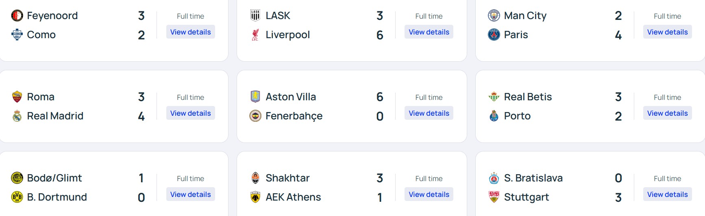Click the B. Dortmund BVB logo
705x216 pixels.
coord(17,197)
